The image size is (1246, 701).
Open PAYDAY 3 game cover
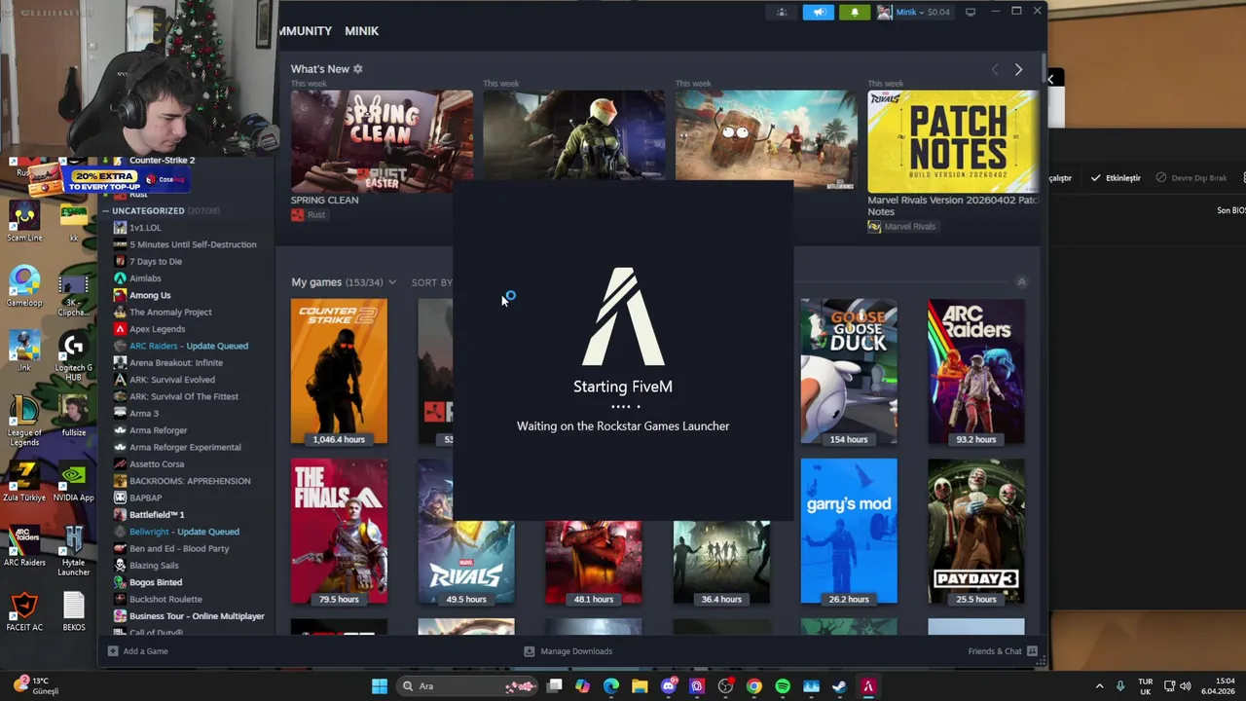[x=976, y=532]
